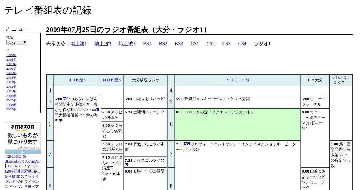361x190 pixels.
Task: Go to the 2016年 listings
Action: point(11,68)
